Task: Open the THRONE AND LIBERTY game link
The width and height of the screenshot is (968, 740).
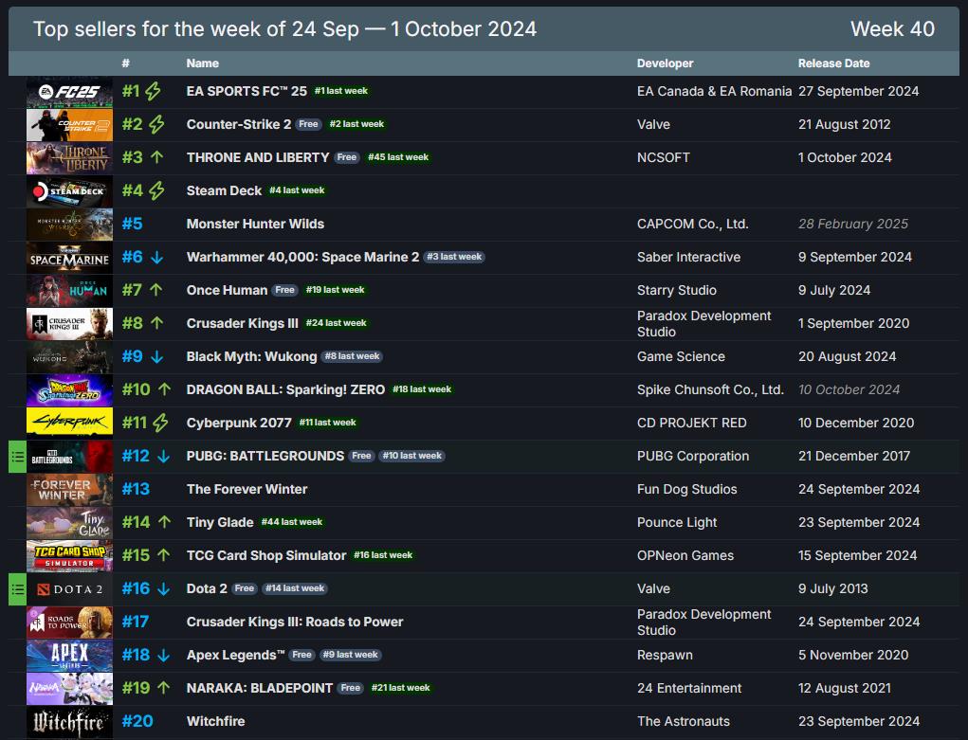Action: click(x=258, y=157)
